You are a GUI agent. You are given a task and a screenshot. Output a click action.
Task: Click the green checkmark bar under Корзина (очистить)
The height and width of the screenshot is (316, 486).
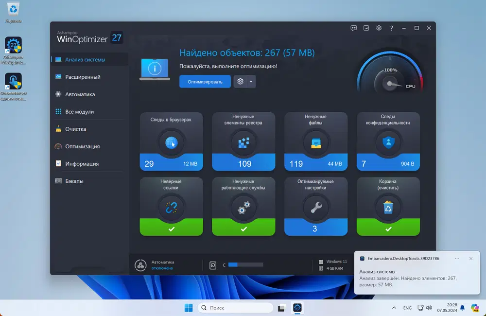[388, 228]
